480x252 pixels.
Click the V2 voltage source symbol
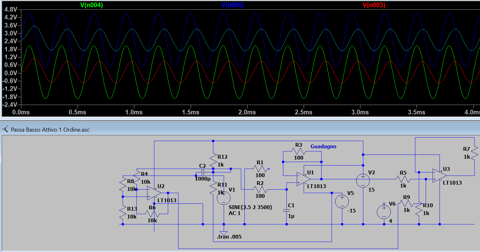[363, 181]
